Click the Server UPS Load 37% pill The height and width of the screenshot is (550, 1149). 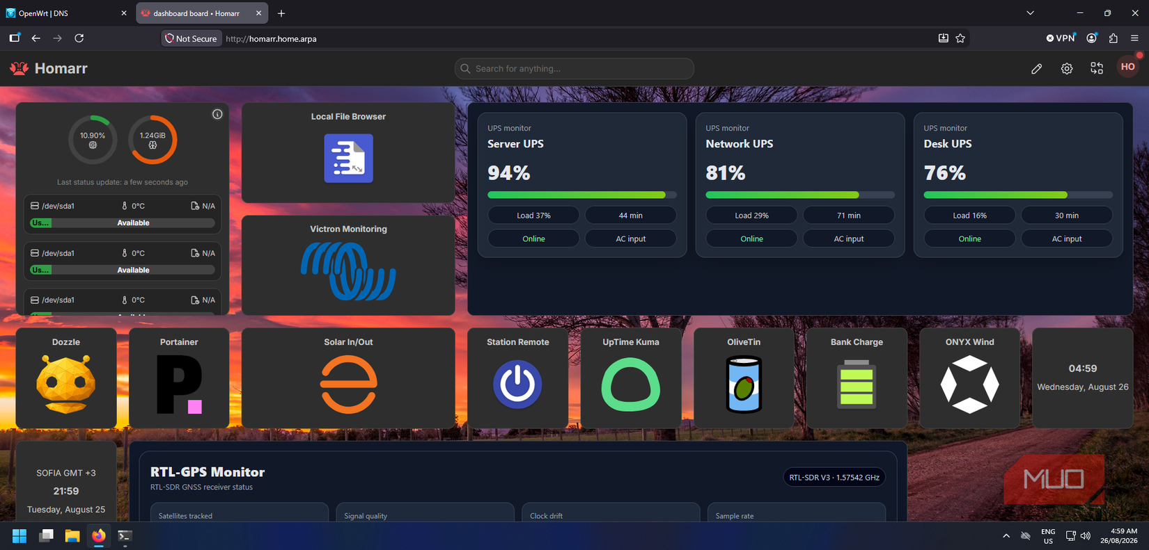click(x=533, y=216)
